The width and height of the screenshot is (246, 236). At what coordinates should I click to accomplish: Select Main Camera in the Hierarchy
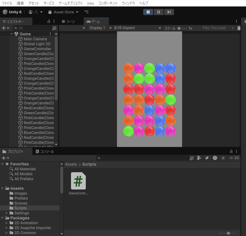35,39
